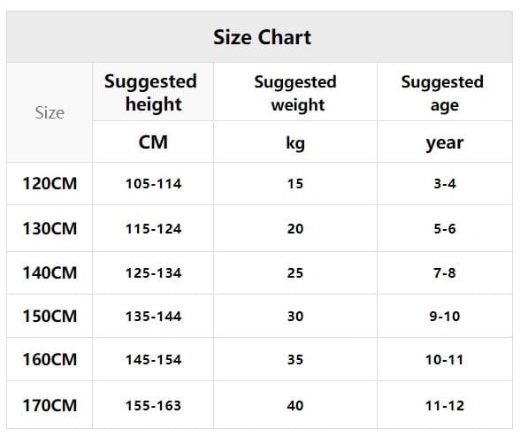
Task: Click the 140CM size row label
Action: (x=50, y=272)
